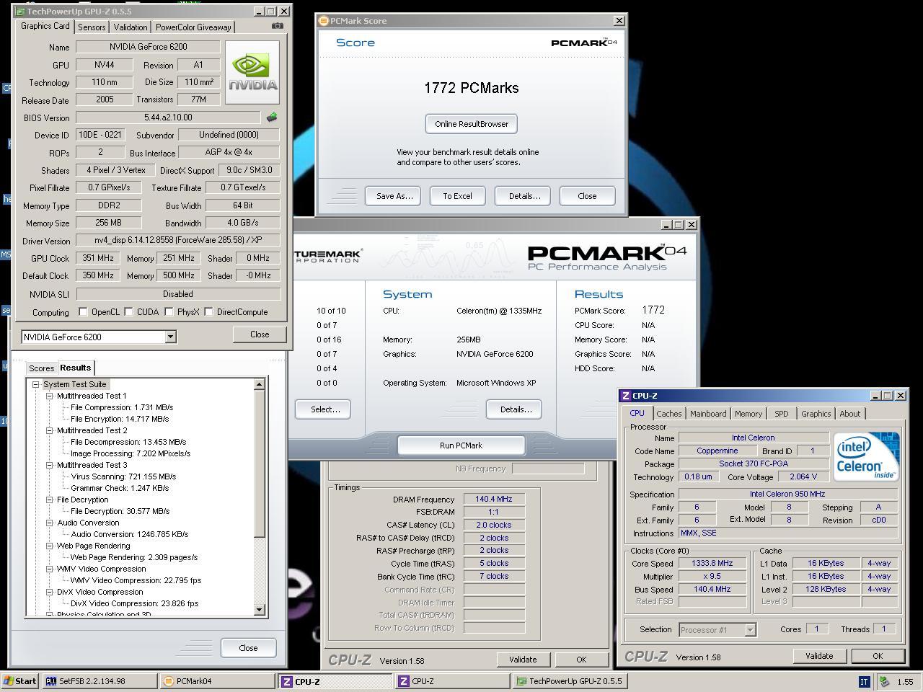Screen dimensions: 923x692
Task: Click the GPU-Z camera screenshot icon
Action: tap(277, 26)
